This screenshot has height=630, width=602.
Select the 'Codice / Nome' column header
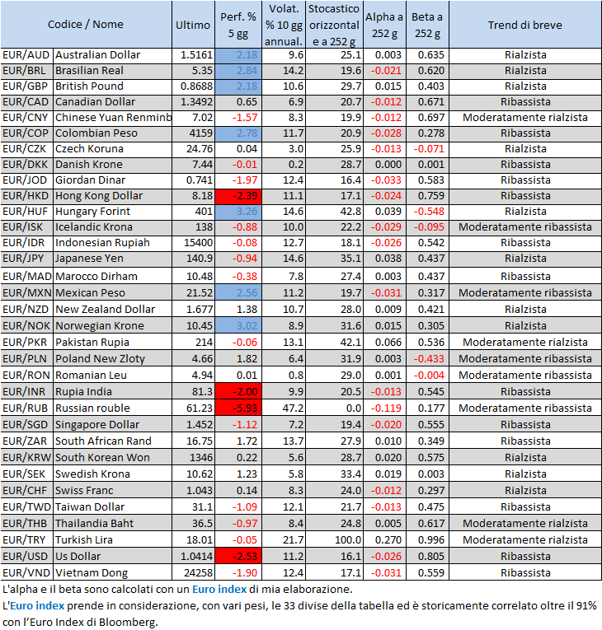[86, 25]
